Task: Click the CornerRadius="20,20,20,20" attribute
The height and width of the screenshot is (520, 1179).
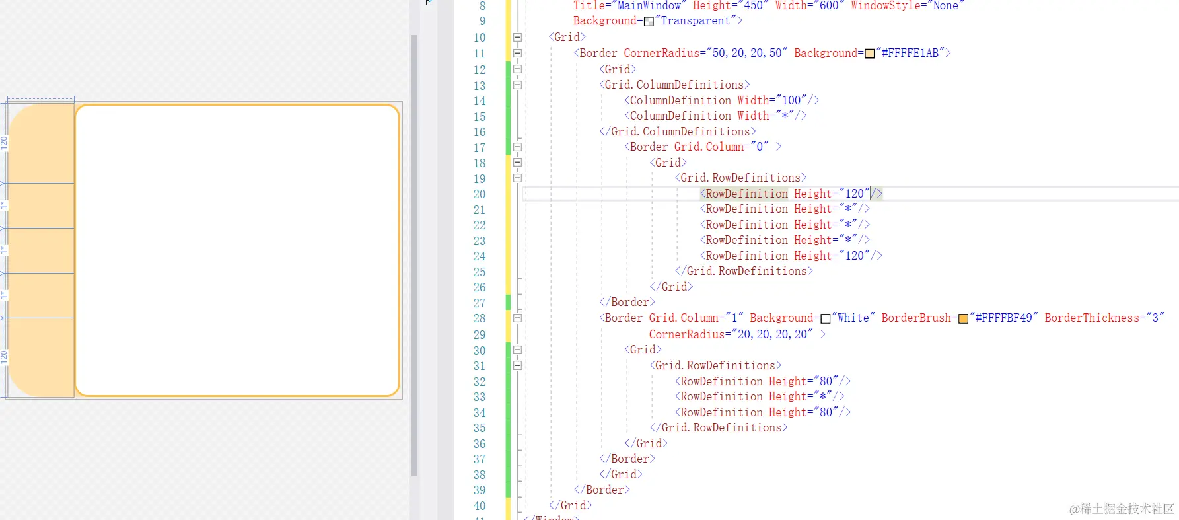Action: click(x=731, y=334)
